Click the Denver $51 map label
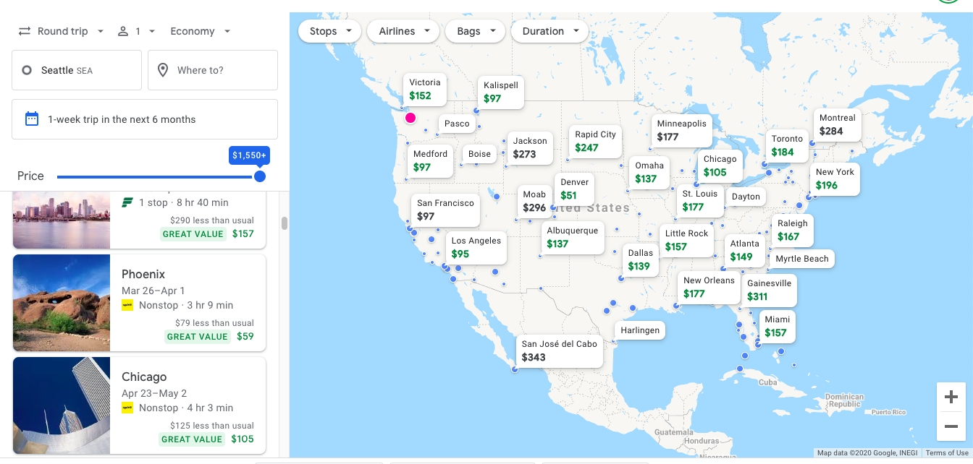 click(x=574, y=189)
